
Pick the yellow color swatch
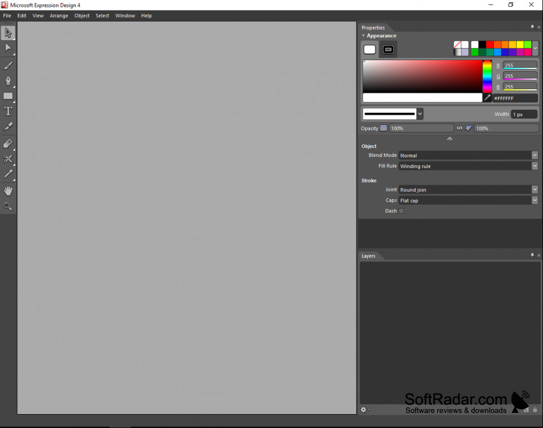click(520, 45)
